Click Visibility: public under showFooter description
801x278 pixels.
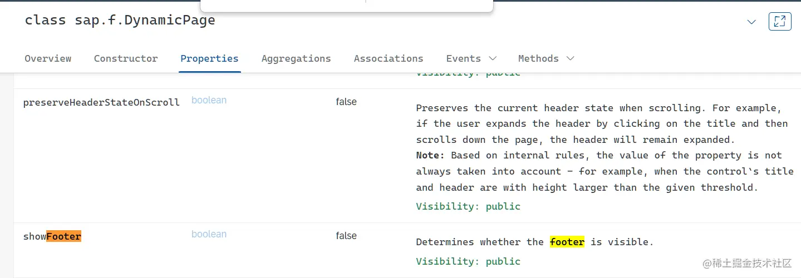(x=468, y=261)
